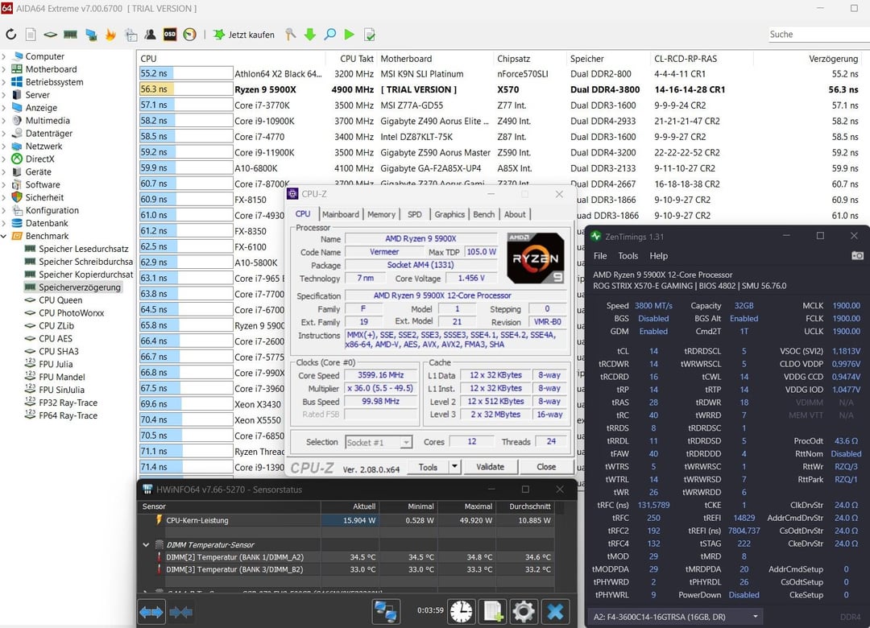870x628 pixels.
Task: Click the Verzögerung column header
Action: 833,58
